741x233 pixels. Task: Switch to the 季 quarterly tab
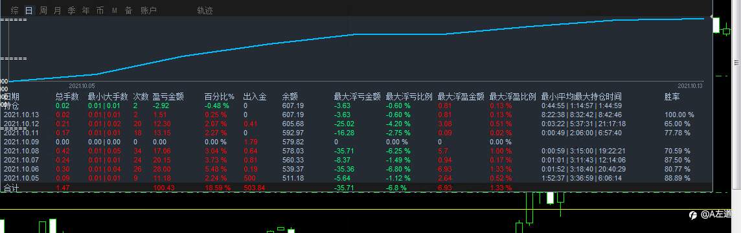click(71, 10)
